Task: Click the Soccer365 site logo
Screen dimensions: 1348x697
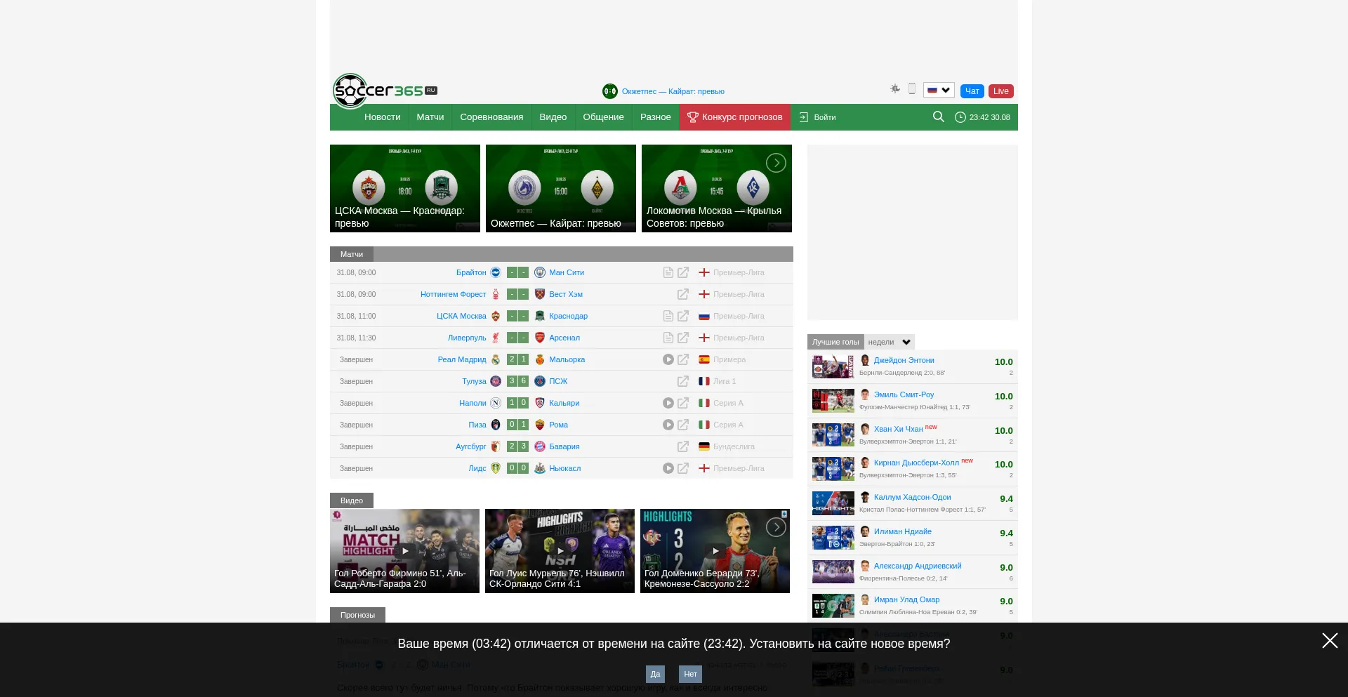Action: point(385,91)
